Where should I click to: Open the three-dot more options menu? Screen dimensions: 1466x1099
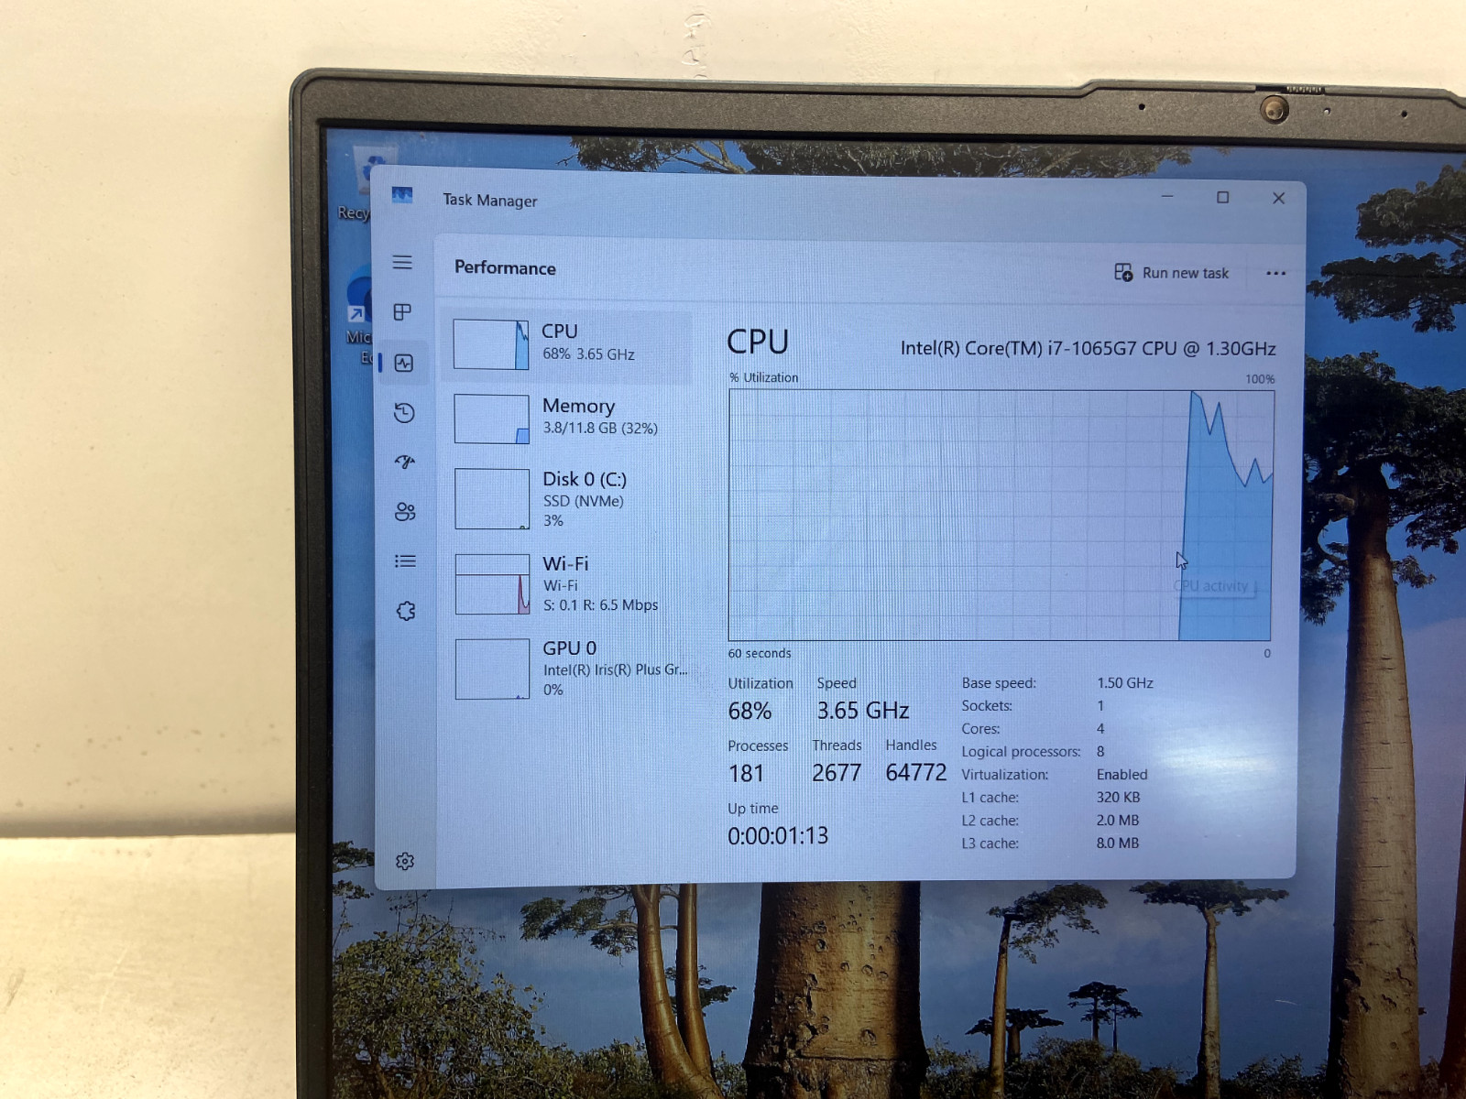pos(1275,273)
